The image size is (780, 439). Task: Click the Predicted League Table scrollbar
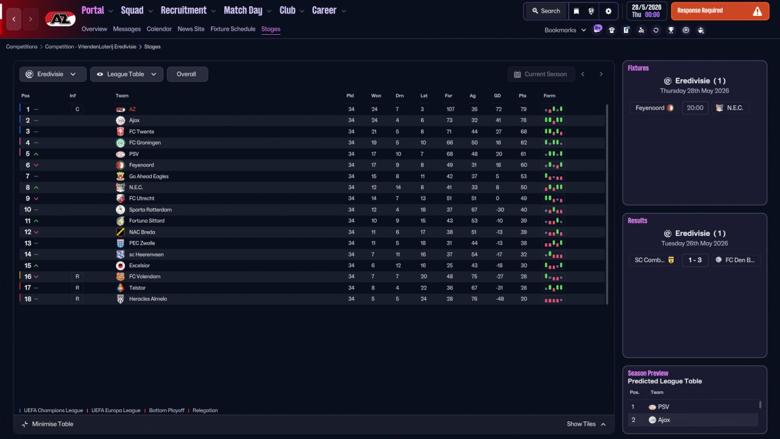click(x=760, y=405)
